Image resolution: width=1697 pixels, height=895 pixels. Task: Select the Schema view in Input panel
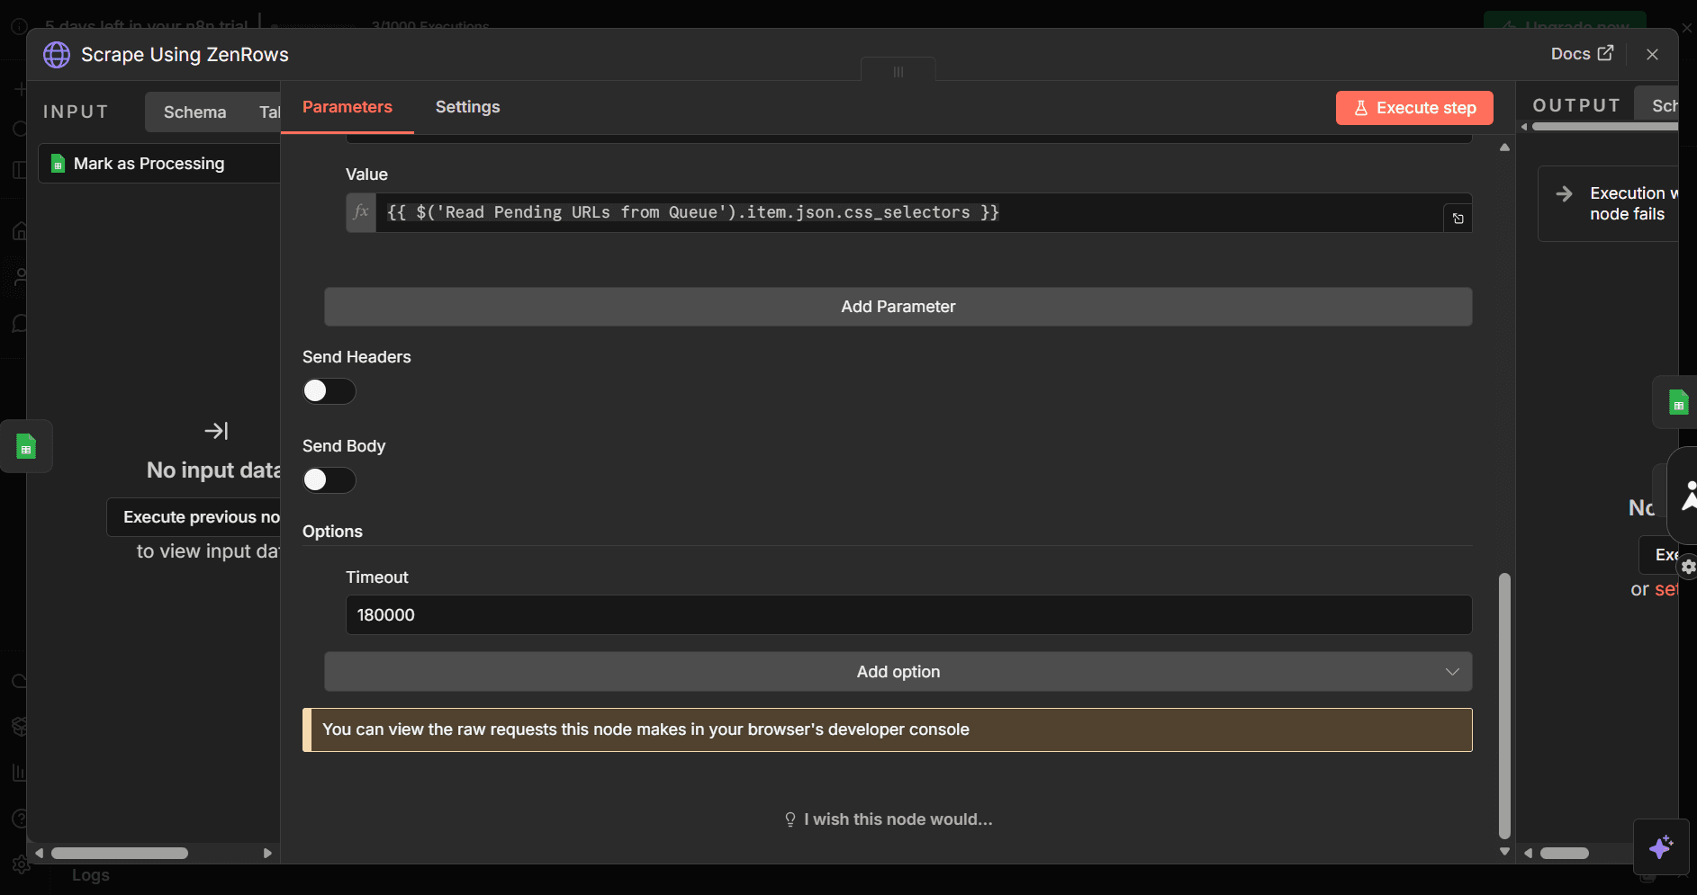pos(194,112)
